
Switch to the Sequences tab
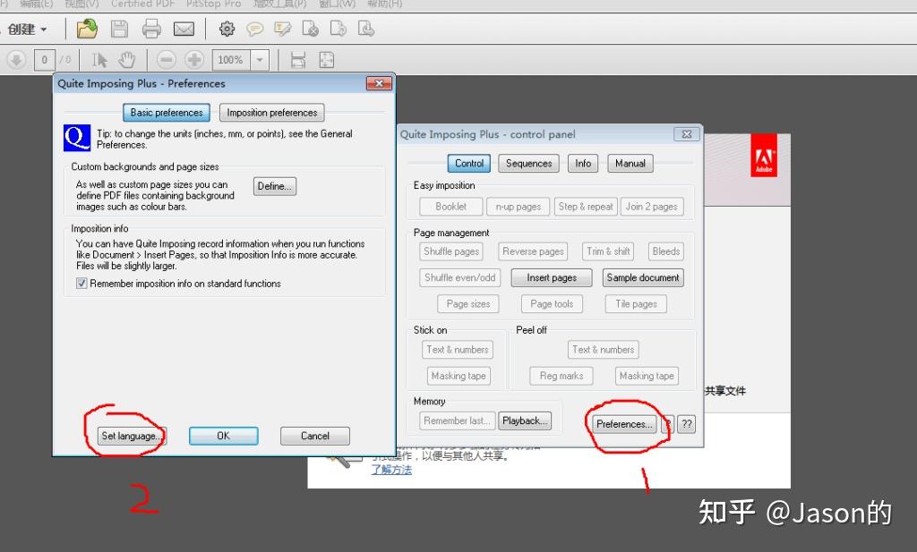(x=528, y=164)
